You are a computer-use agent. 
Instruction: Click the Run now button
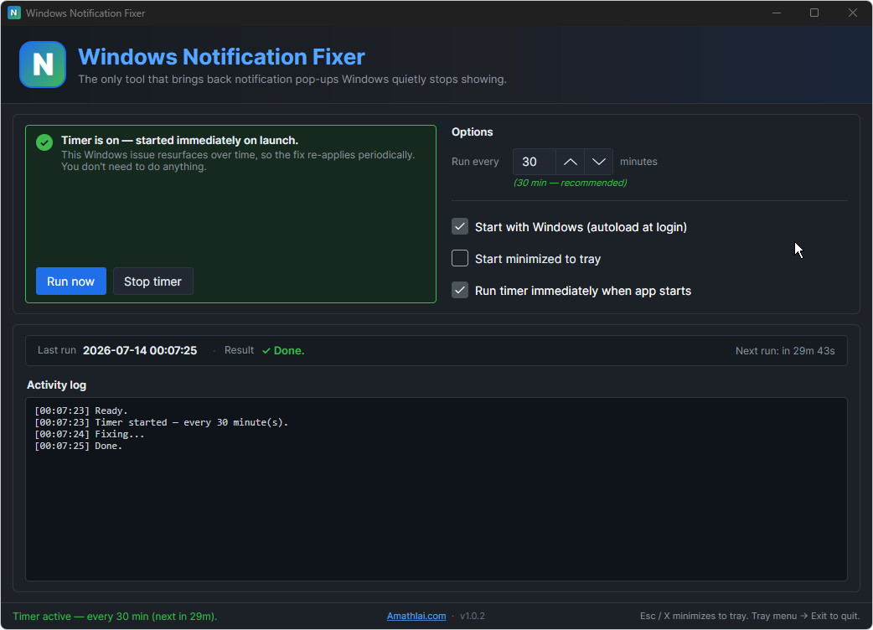coord(70,281)
